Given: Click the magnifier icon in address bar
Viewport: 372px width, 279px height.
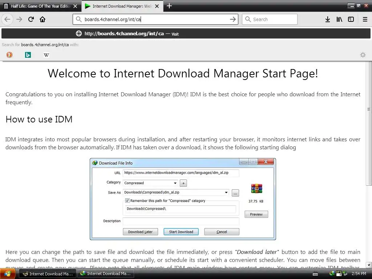Looking at the screenshot, I should point(79,19).
